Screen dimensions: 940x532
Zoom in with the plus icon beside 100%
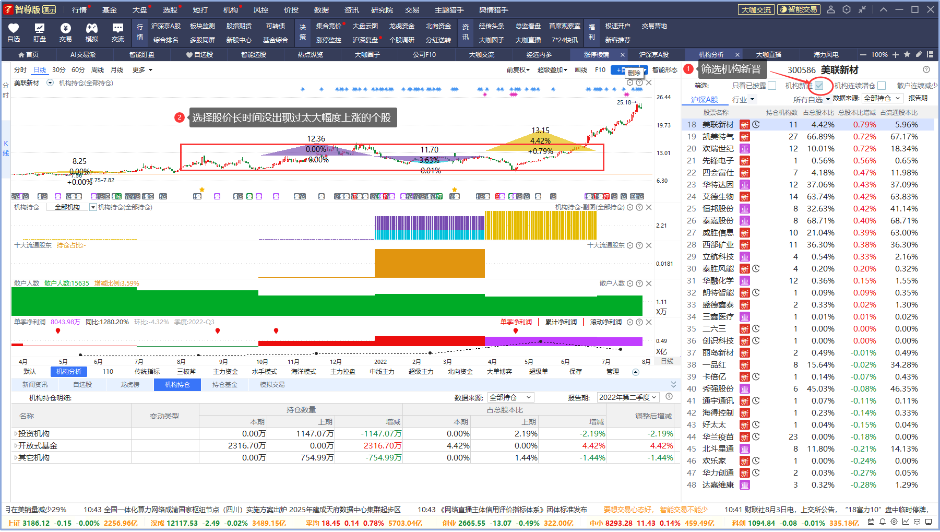point(896,54)
